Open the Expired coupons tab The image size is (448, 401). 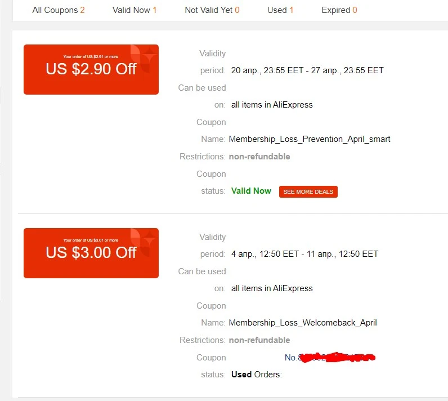tap(339, 10)
